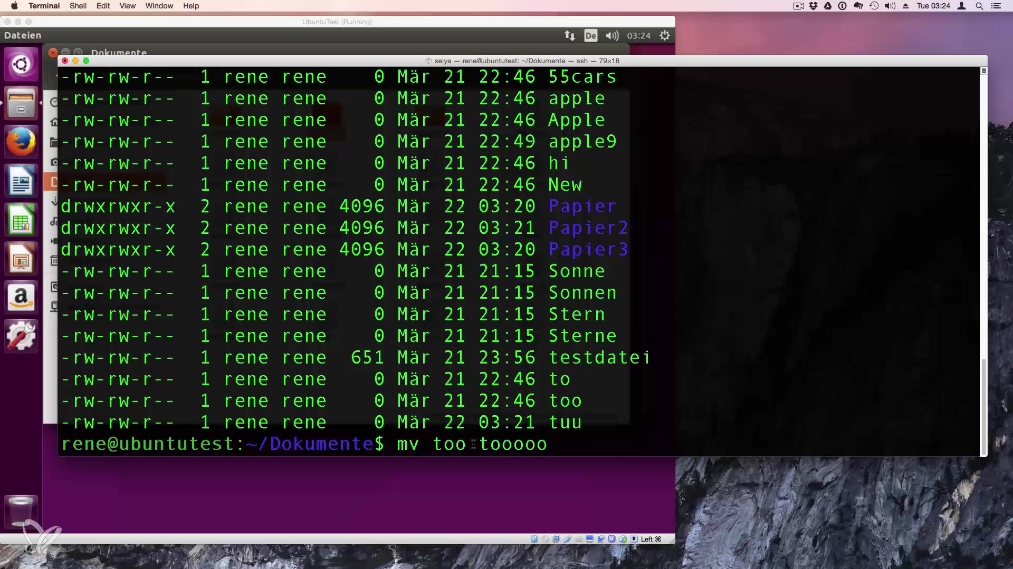This screenshot has height=569, width=1013.
Task: Launch LibreOffice Writer from the dock
Action: tap(21, 181)
